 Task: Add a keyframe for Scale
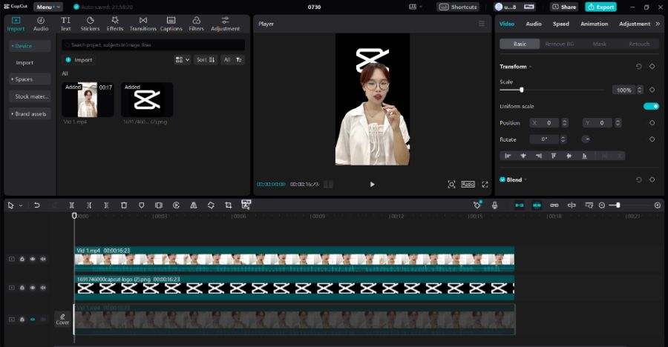(652, 90)
